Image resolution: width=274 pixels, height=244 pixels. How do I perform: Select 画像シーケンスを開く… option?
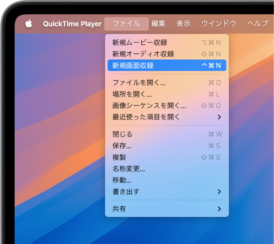pyautogui.click(x=149, y=106)
